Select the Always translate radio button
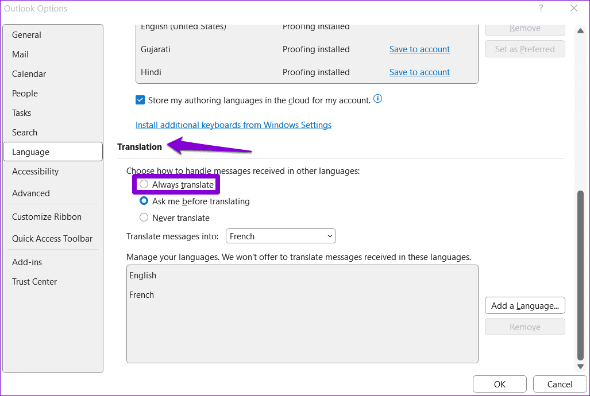Viewport: 590px width, 396px height. pos(144,184)
